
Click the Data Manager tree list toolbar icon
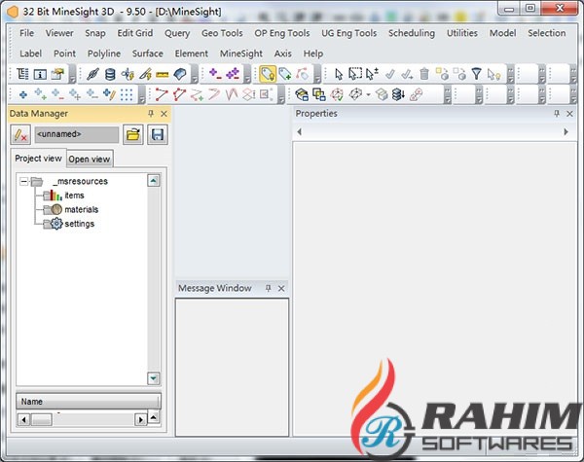point(23,74)
